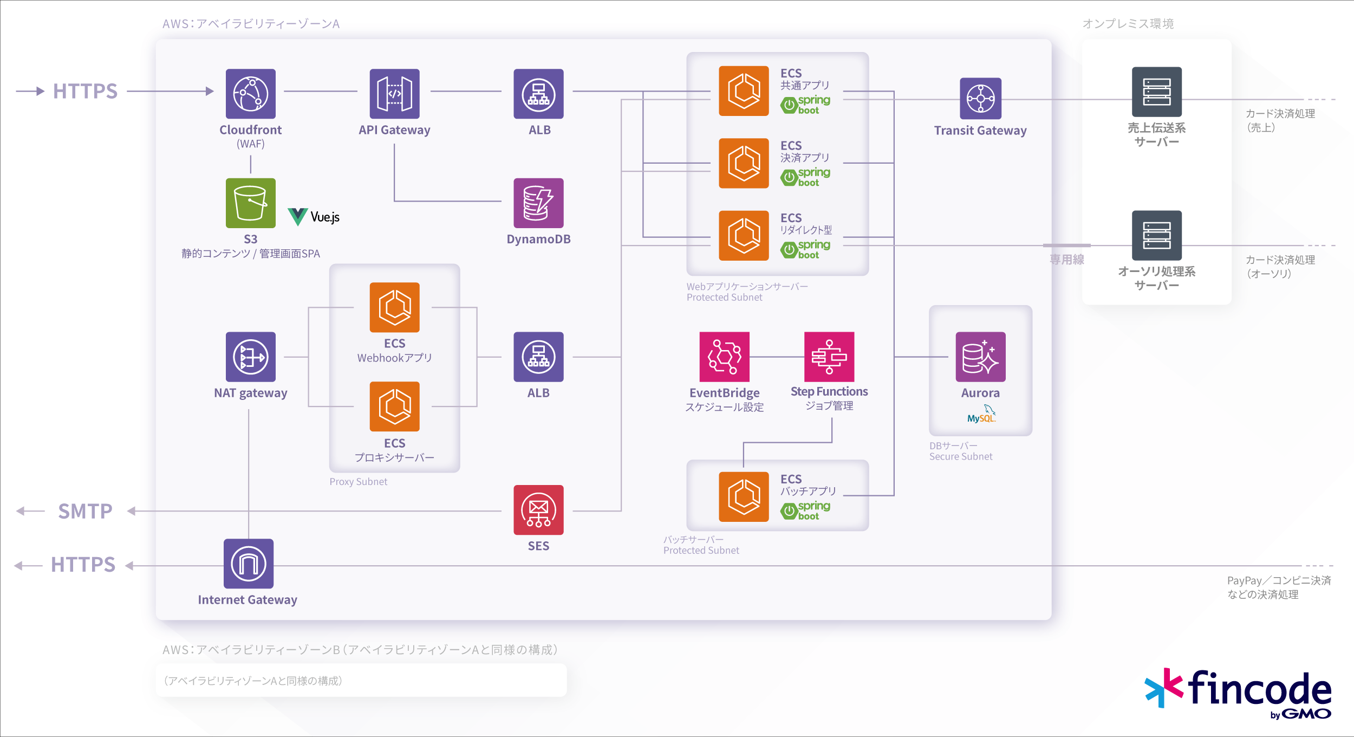Click the SMTP label

pos(85,511)
